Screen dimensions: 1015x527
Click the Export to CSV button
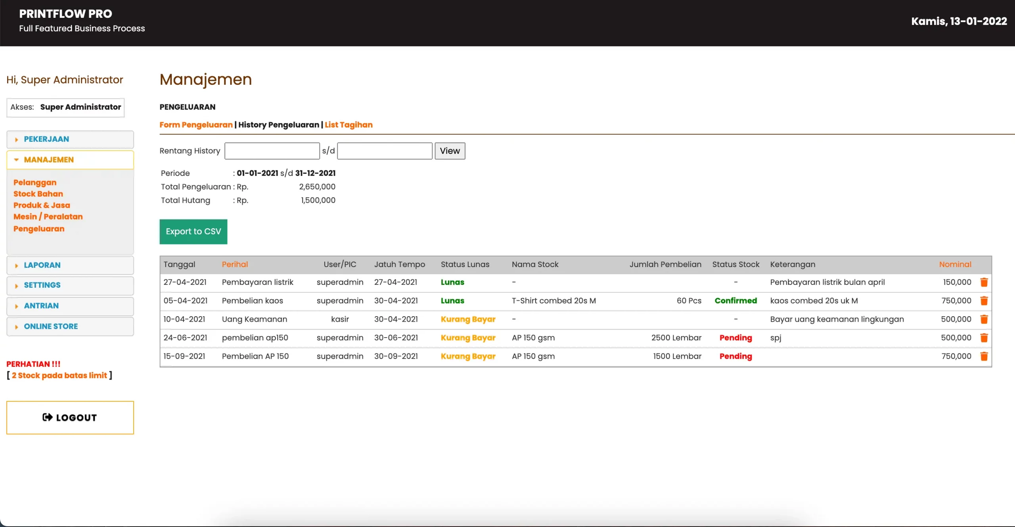tap(193, 231)
